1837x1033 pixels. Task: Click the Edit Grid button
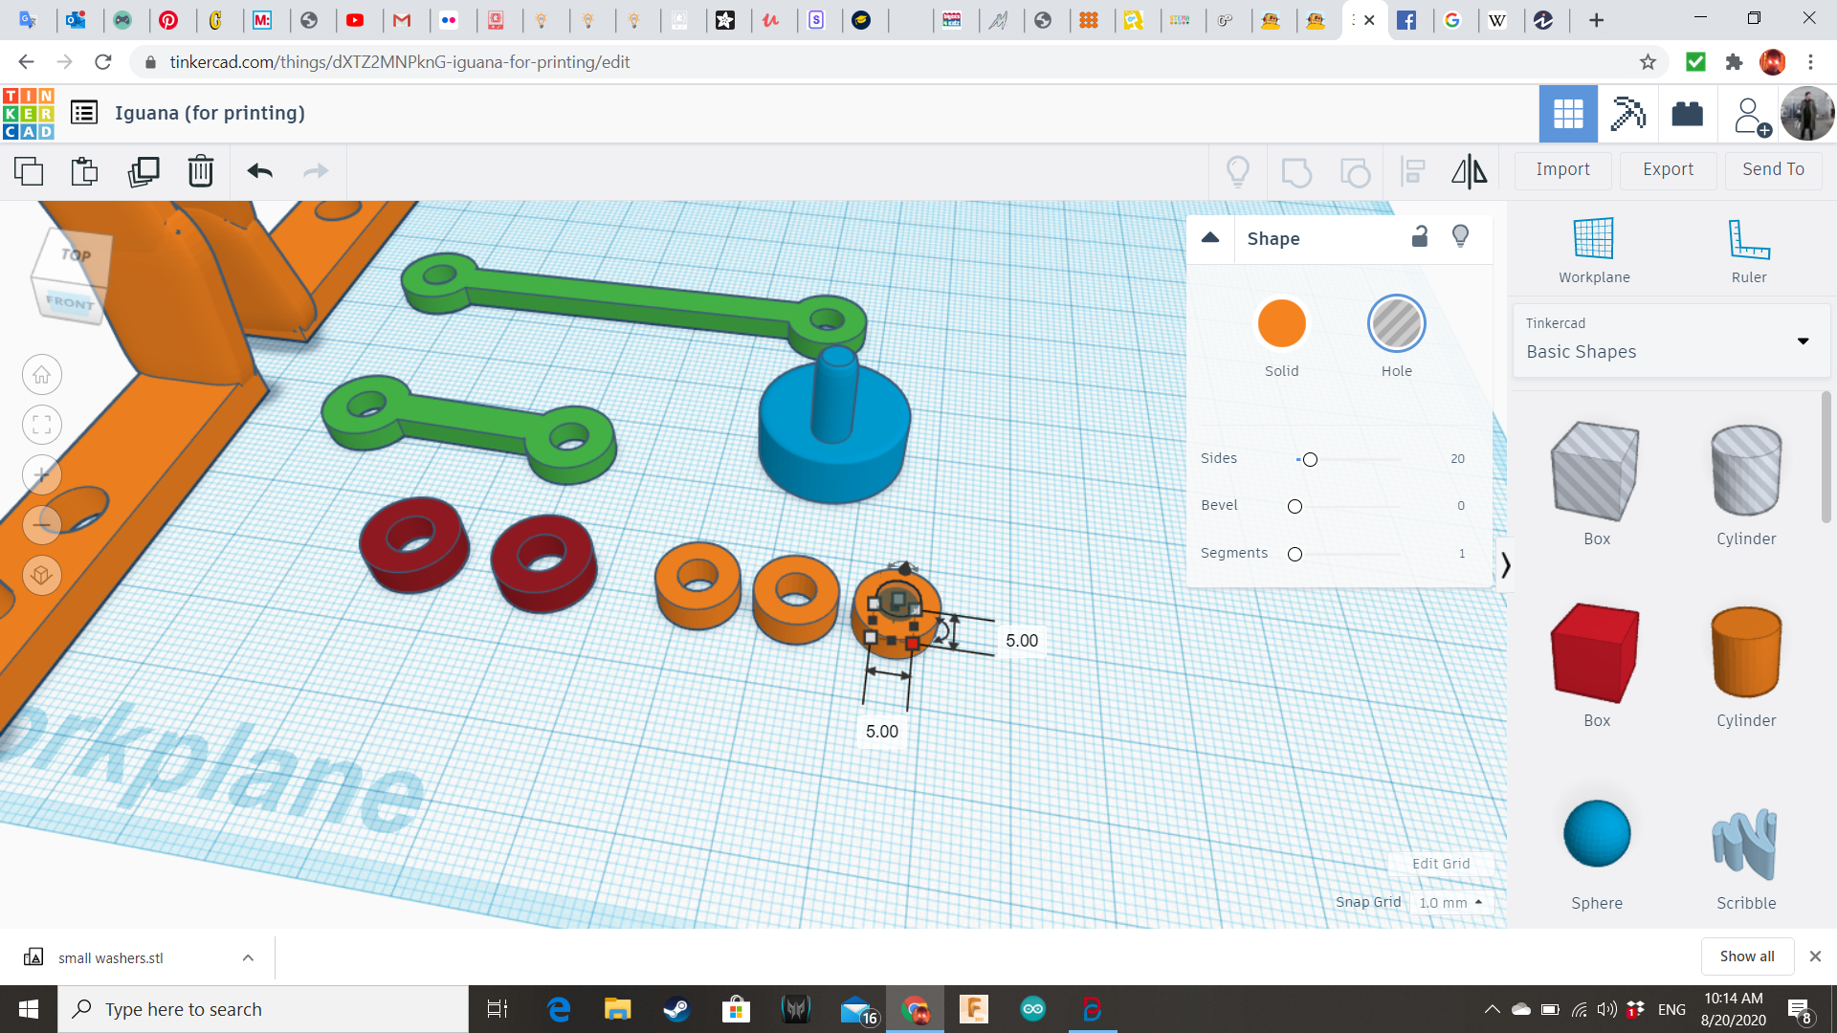1441,863
